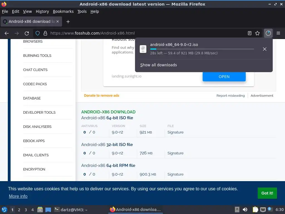This screenshot has width=285, height=214.
Task: Open the ENCRYPTION category
Action: coord(34,169)
